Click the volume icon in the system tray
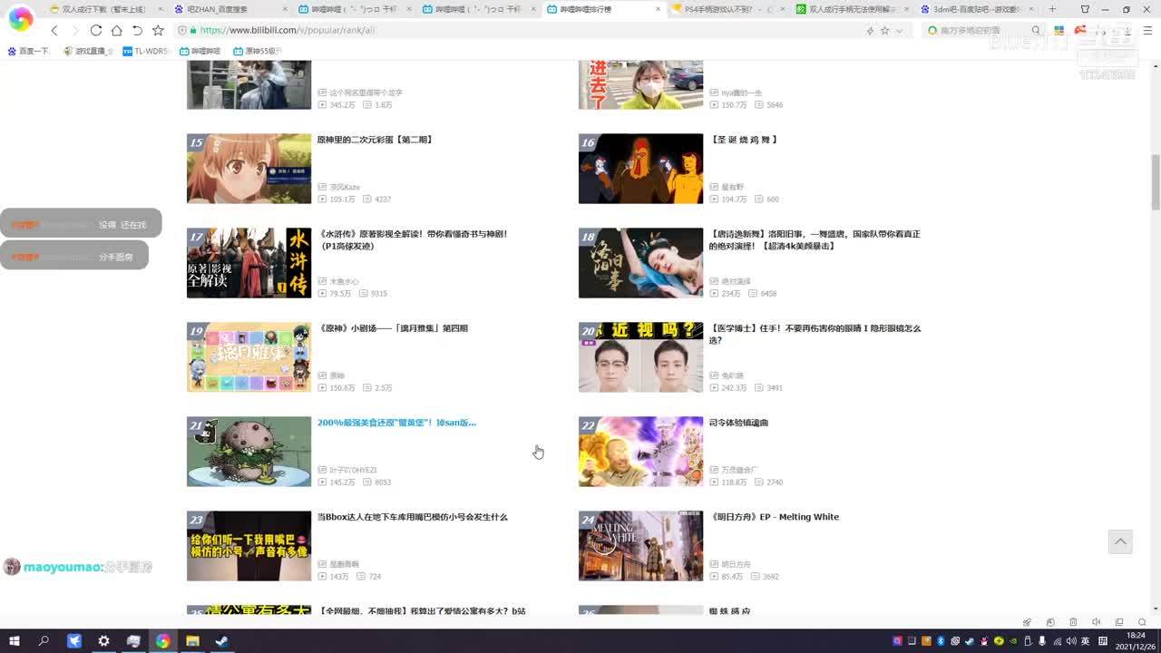This screenshot has width=1161, height=653. point(1071,640)
